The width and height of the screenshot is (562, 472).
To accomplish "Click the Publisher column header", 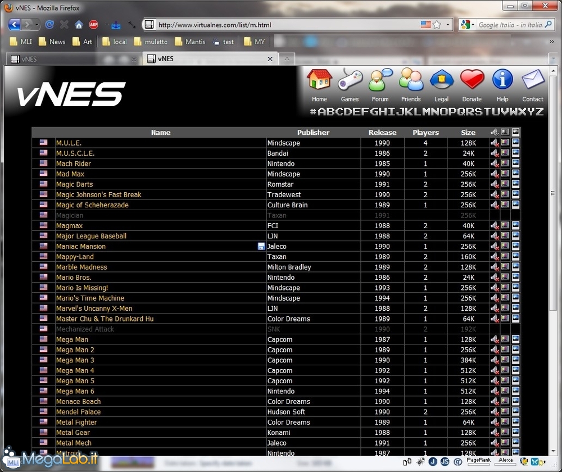I will [x=313, y=132].
